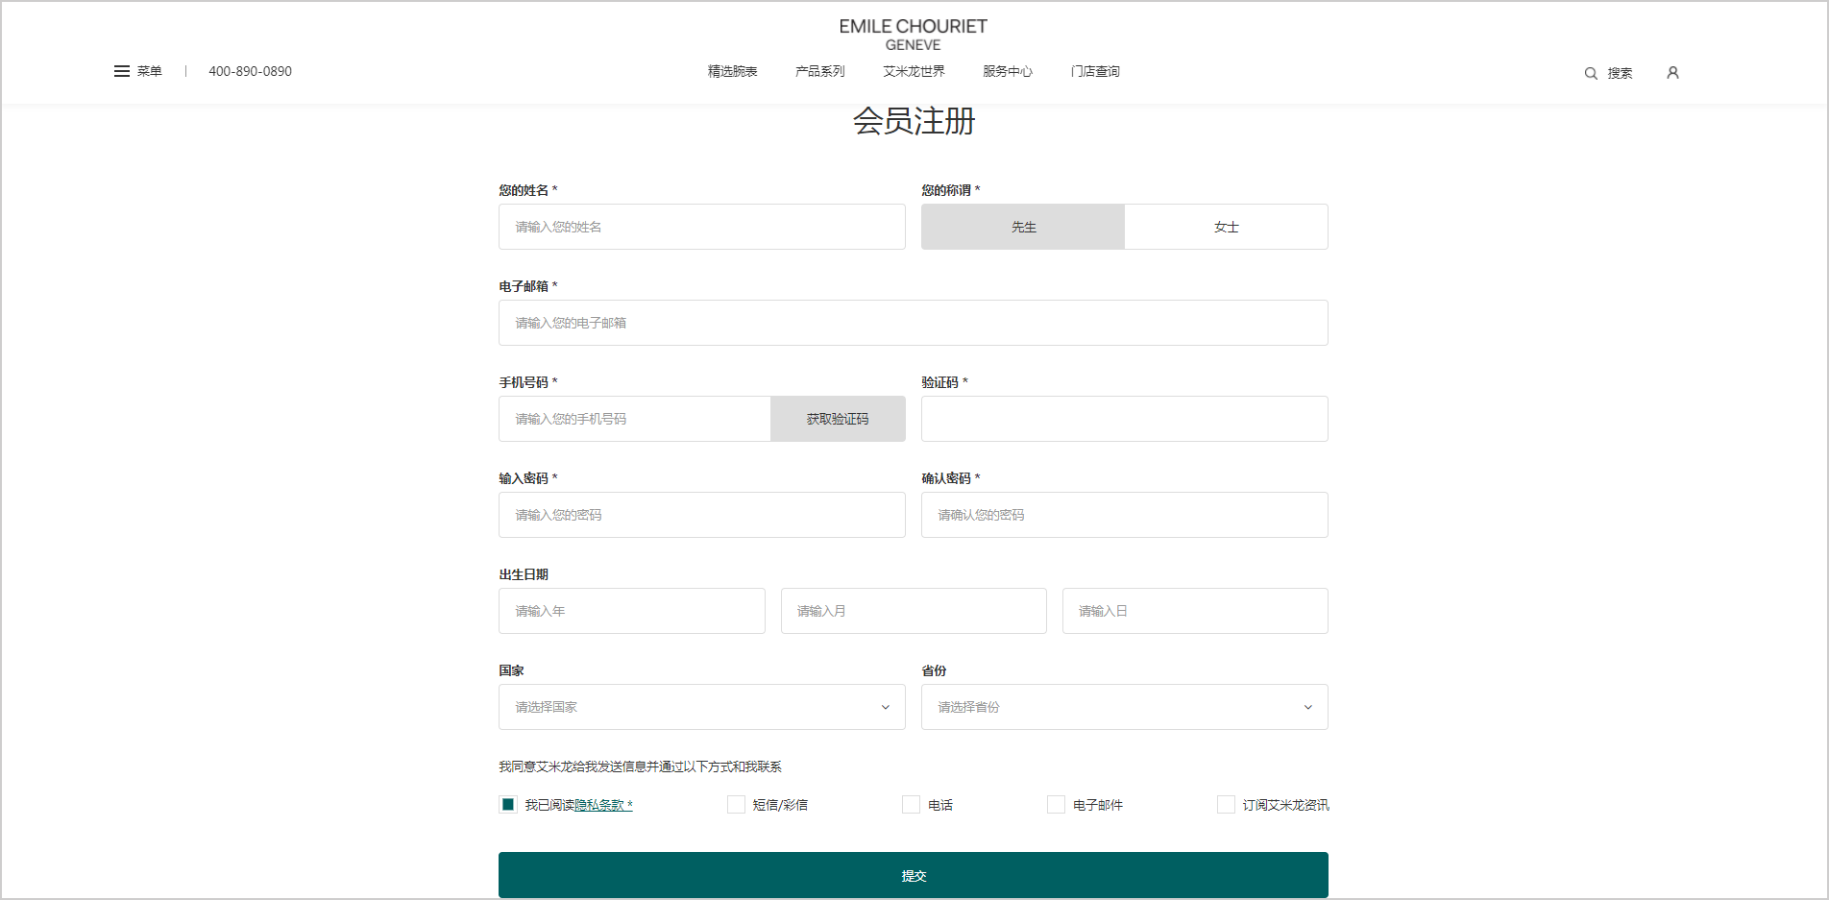This screenshot has width=1829, height=900.
Task: Focus the email address input field
Action: tap(913, 323)
